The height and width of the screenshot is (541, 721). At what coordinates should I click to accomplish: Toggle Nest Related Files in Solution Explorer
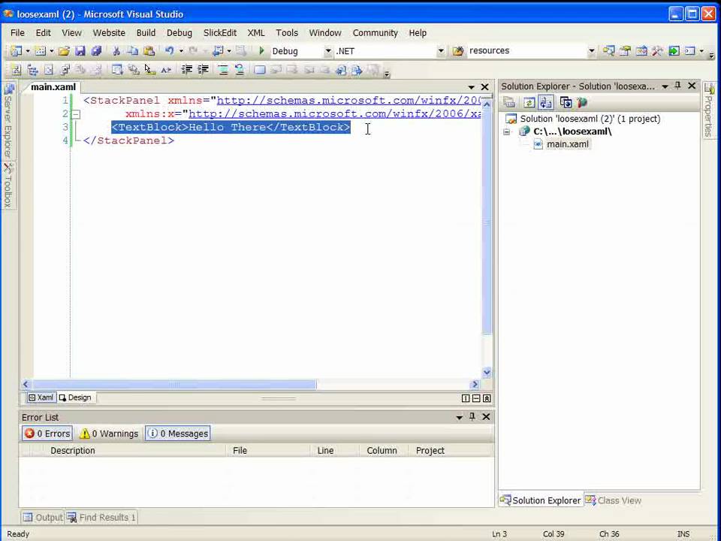click(x=546, y=103)
